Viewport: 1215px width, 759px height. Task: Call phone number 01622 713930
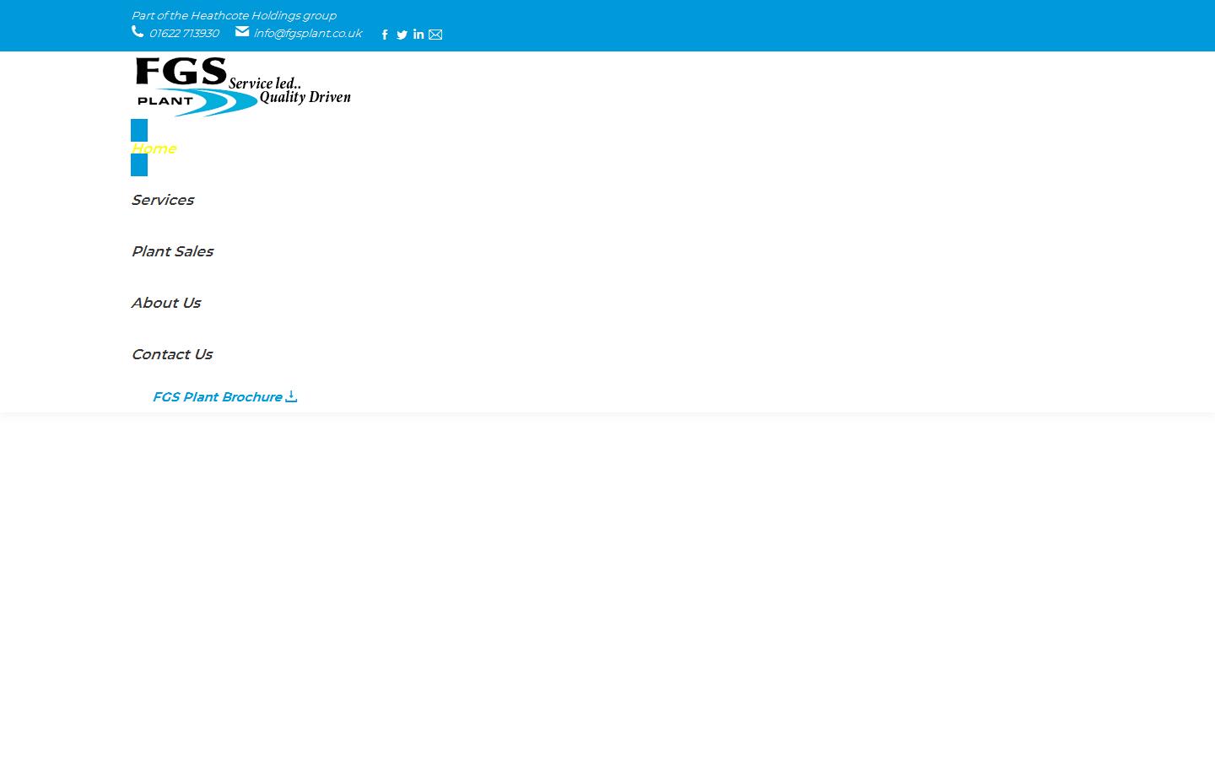[x=184, y=34]
